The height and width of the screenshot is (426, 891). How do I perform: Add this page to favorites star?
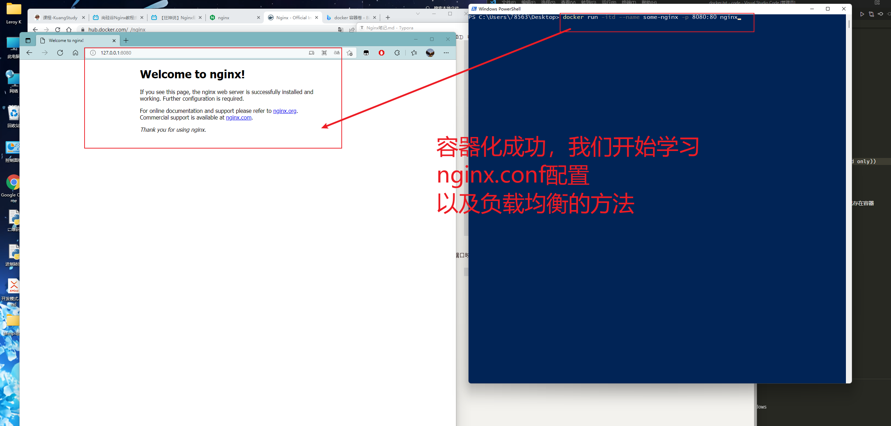(x=349, y=53)
